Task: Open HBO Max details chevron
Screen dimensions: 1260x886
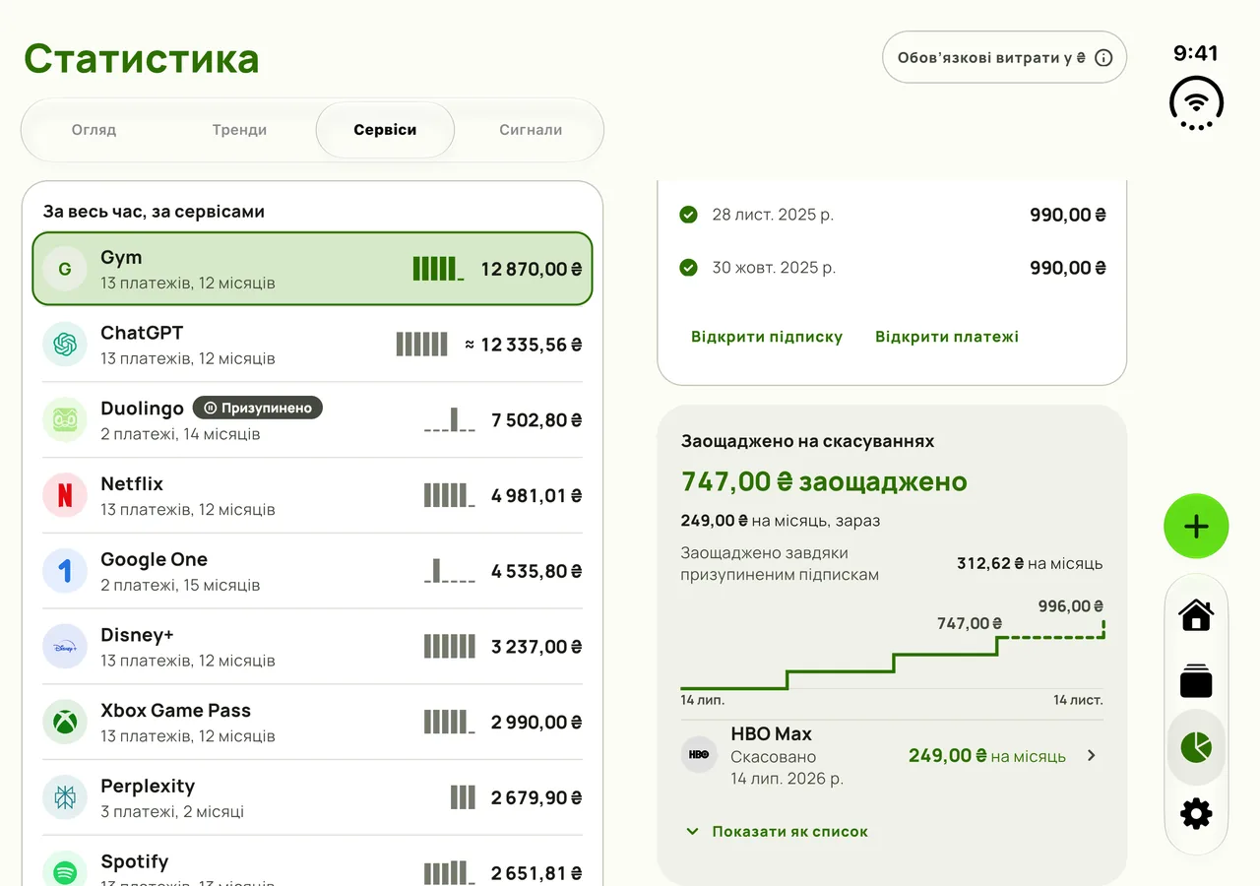Action: [1091, 755]
